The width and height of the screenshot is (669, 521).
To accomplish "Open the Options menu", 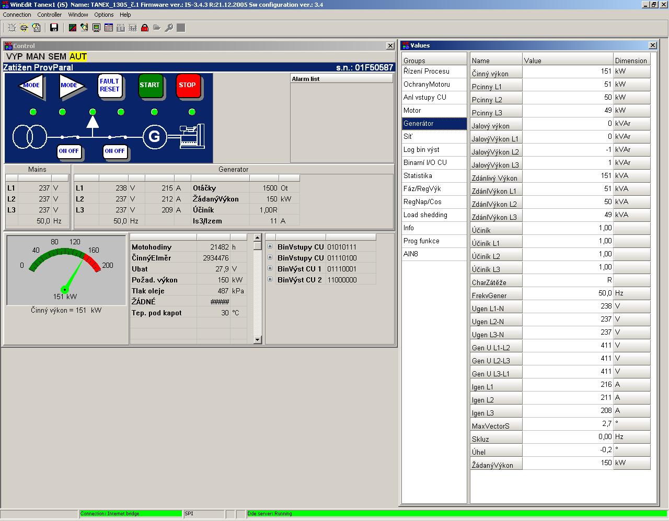I will (103, 15).
